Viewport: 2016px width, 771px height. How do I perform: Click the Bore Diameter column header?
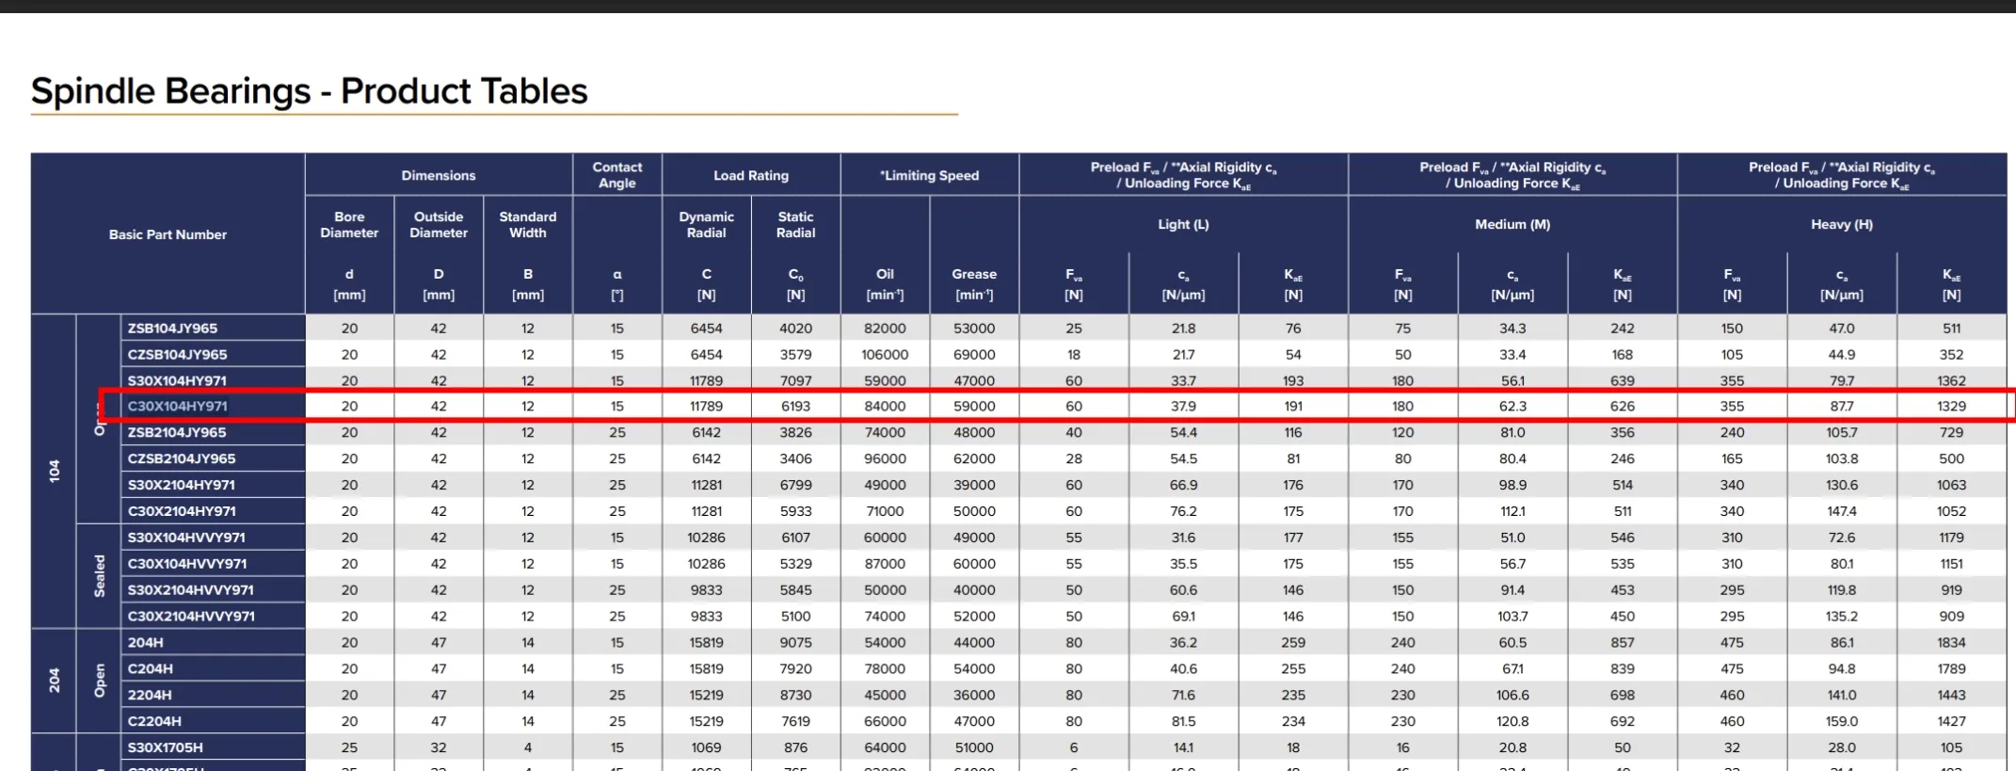click(x=349, y=224)
